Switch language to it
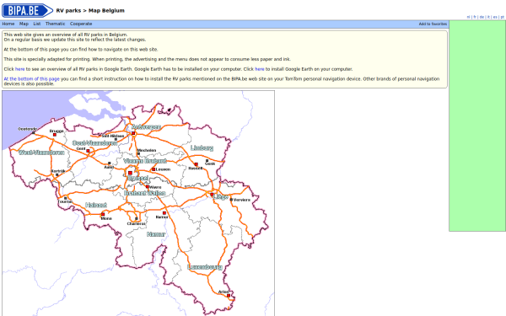This screenshot has height=316, width=506. click(488, 17)
